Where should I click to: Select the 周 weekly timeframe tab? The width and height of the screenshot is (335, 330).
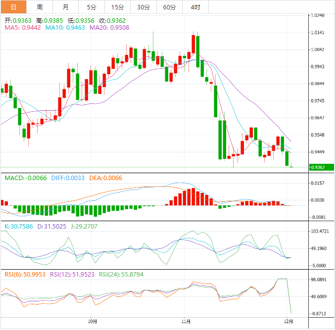[x=40, y=7]
